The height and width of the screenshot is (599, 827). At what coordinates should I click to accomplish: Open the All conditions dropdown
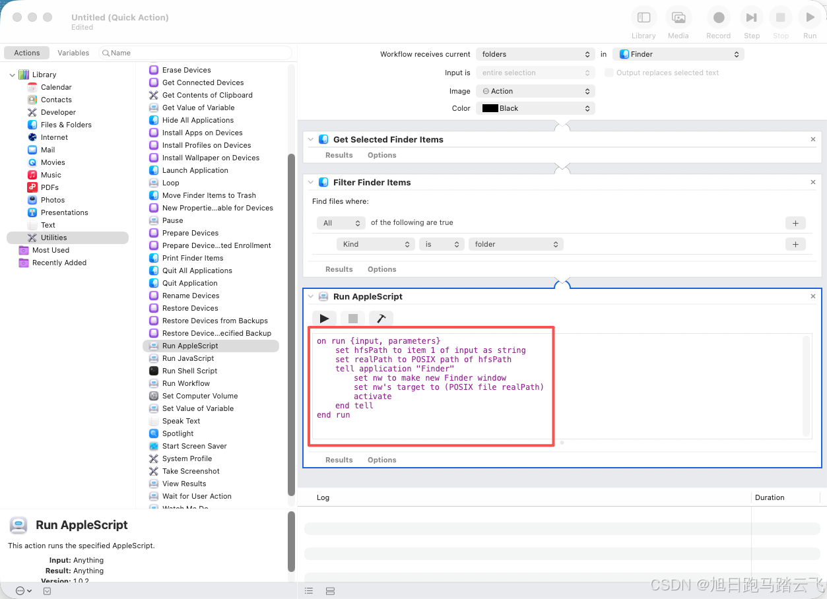341,223
